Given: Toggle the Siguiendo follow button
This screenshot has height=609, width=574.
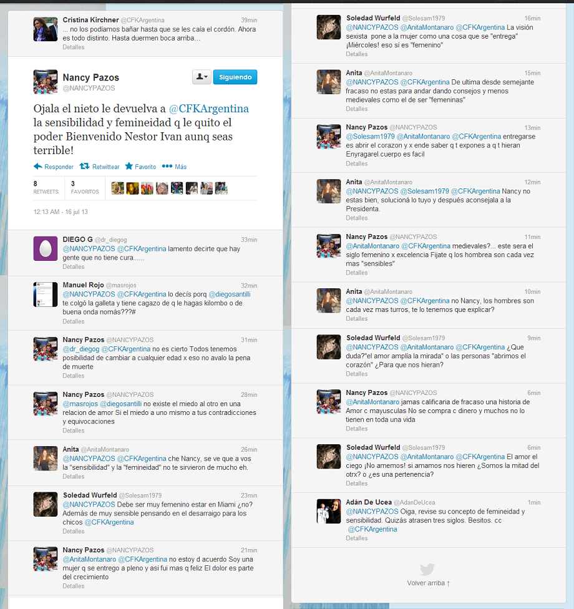Looking at the screenshot, I should (x=235, y=77).
